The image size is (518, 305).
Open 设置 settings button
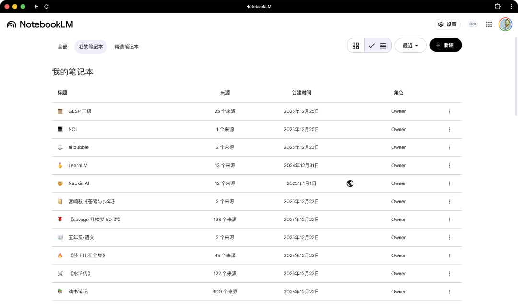pyautogui.click(x=447, y=24)
